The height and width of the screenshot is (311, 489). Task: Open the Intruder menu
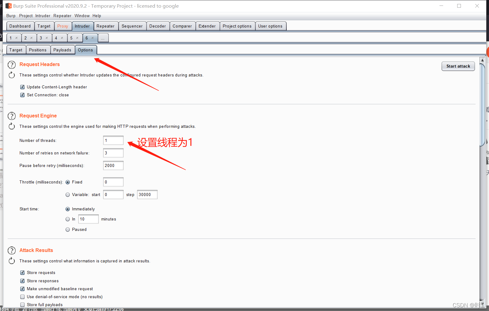click(x=43, y=16)
